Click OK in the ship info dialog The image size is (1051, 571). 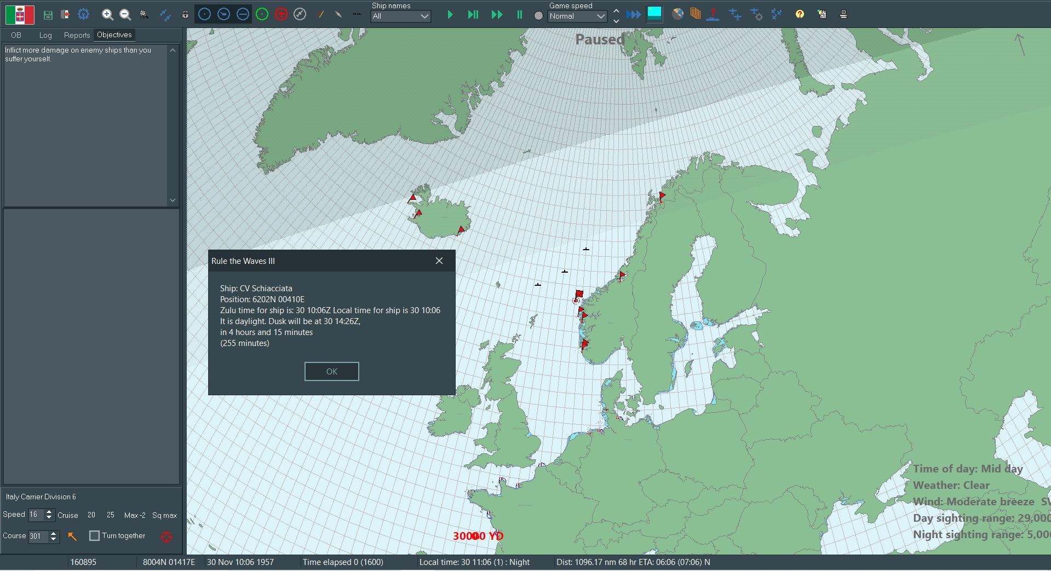pos(332,372)
